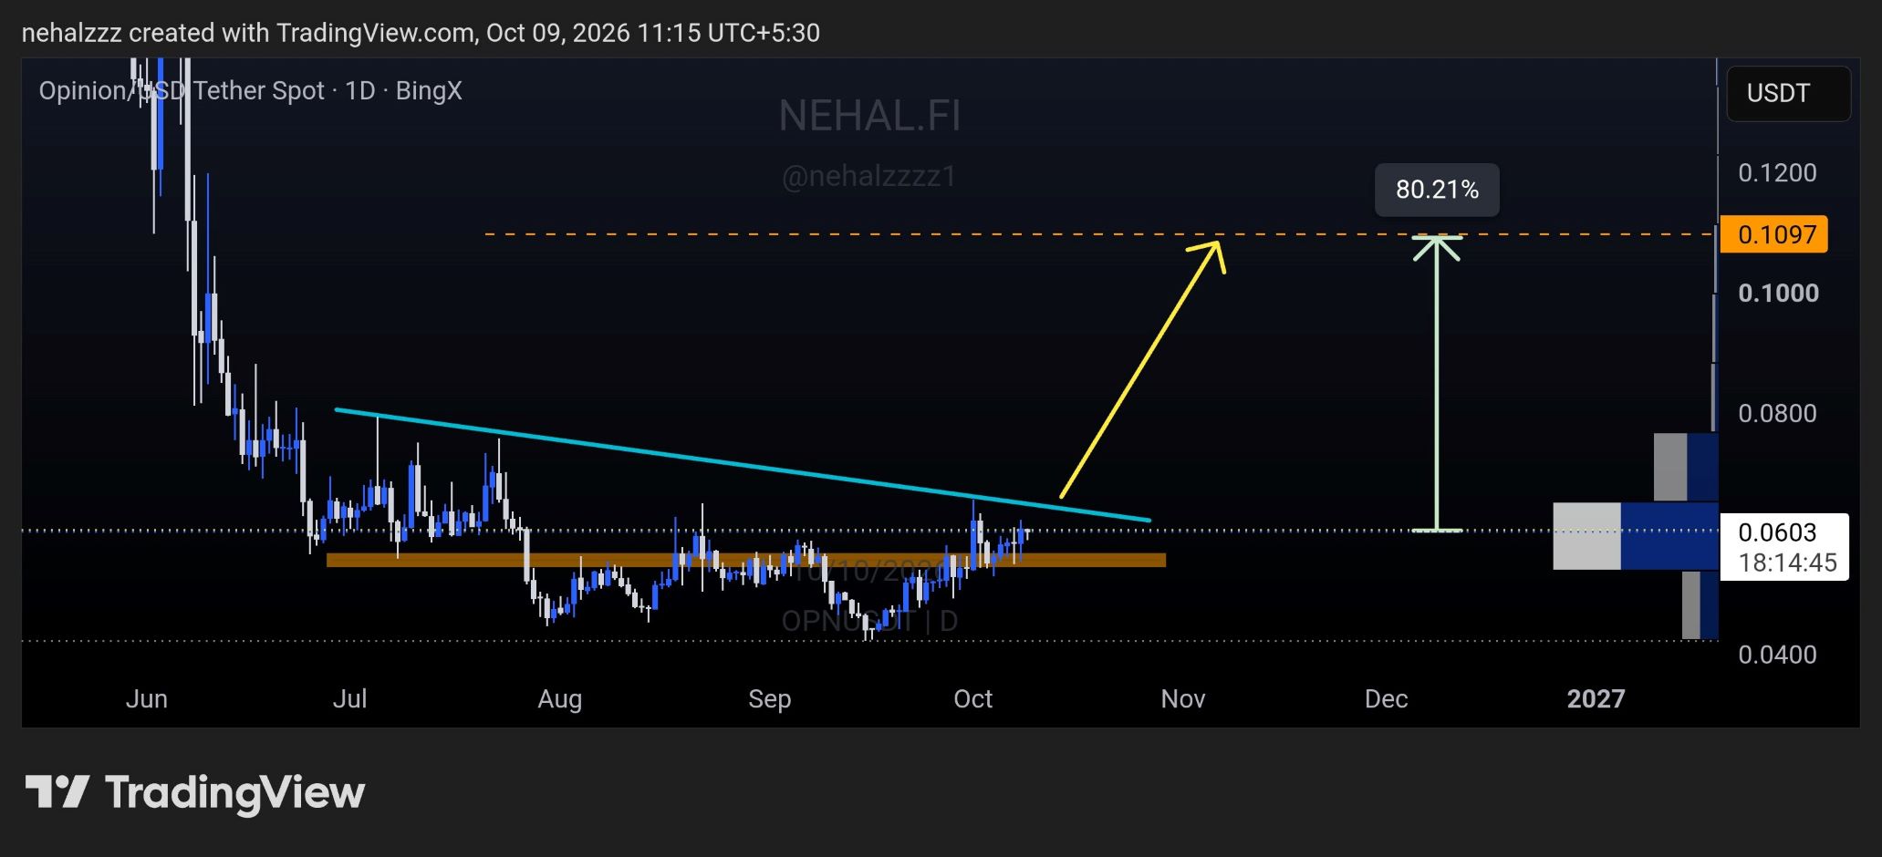Click the 18:14:45 countdown timer

click(1787, 563)
